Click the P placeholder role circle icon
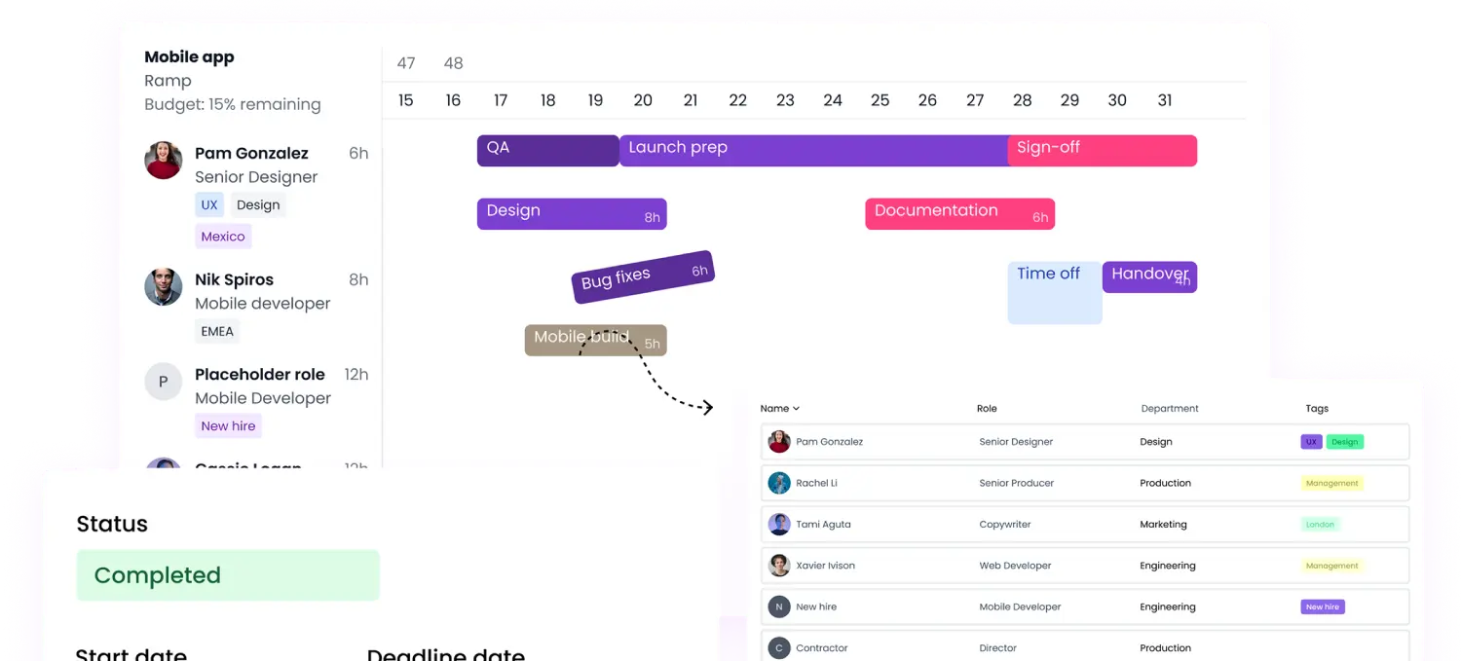Image resolution: width=1461 pixels, height=661 pixels. pos(163,382)
